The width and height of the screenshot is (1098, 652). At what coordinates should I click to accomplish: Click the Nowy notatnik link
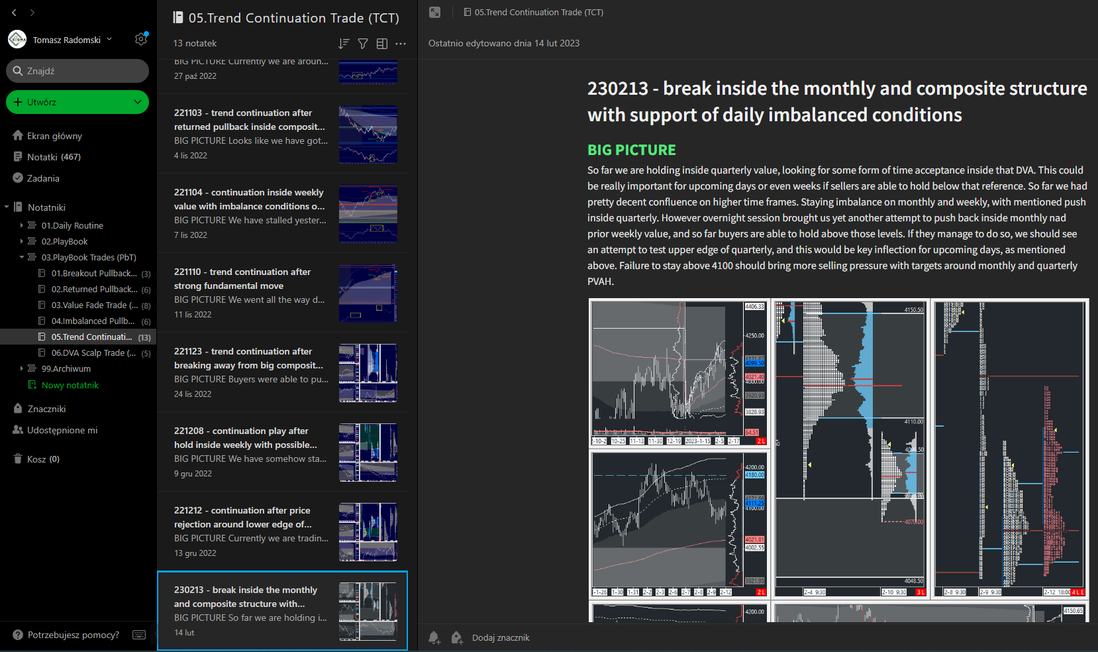click(70, 385)
